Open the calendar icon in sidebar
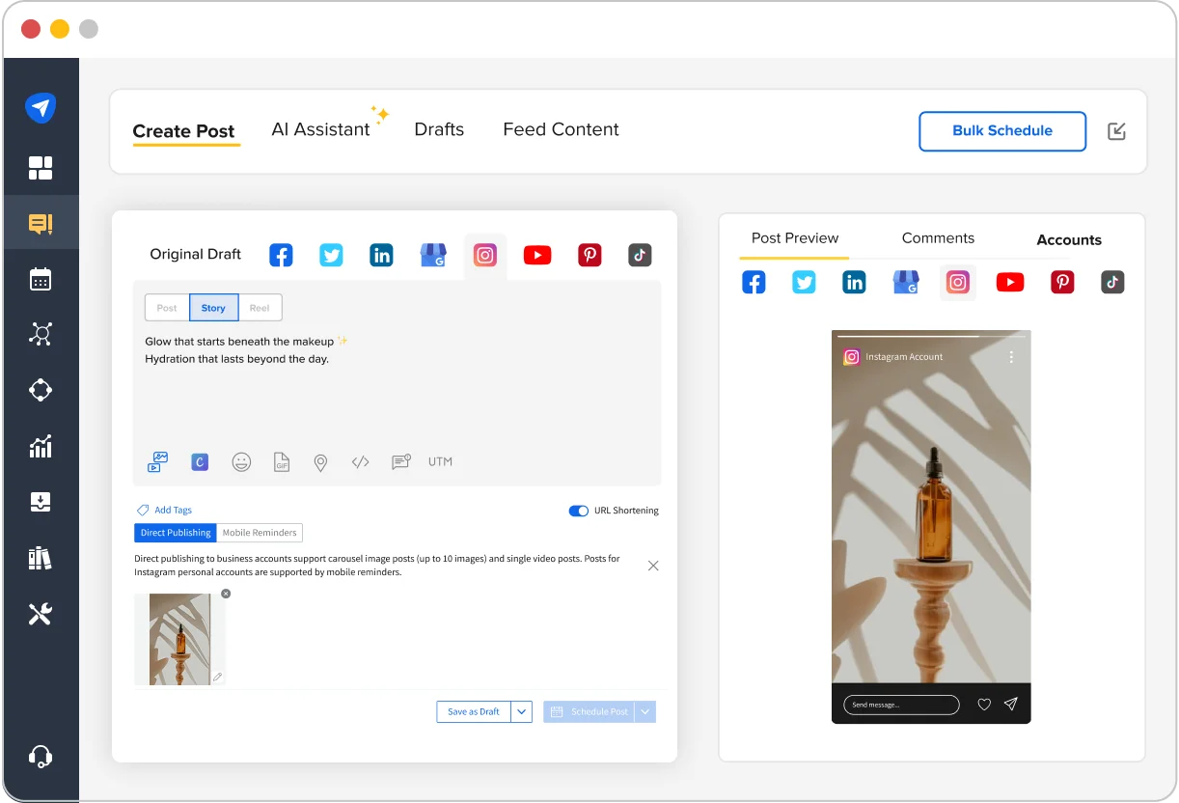 [41, 280]
